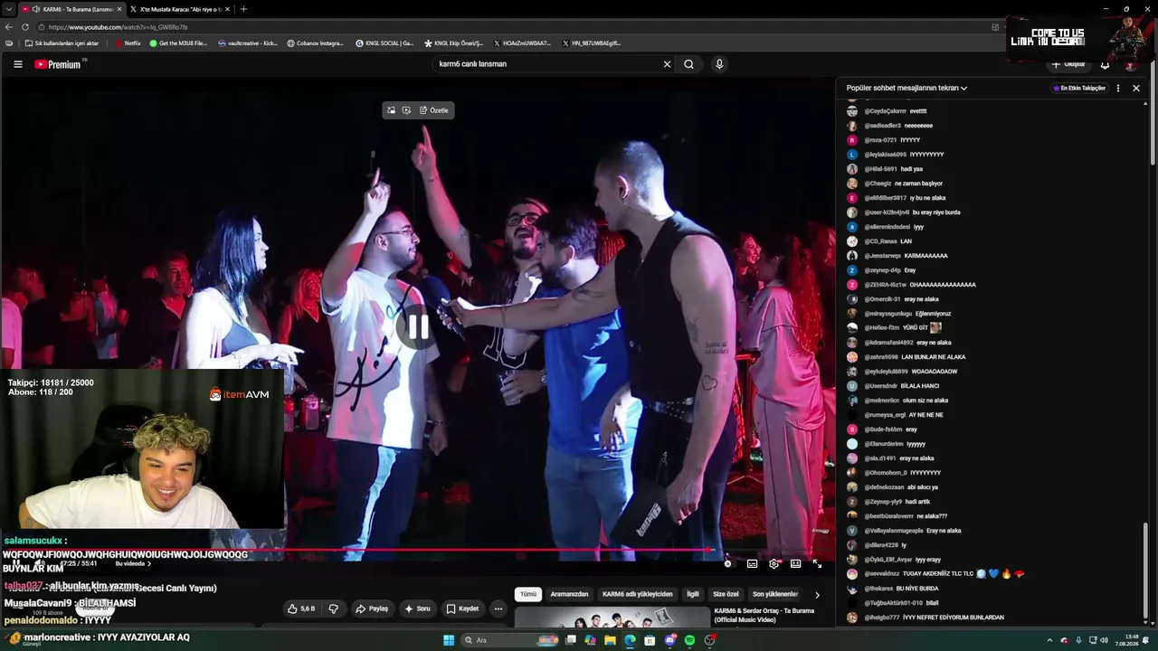This screenshot has height=651, width=1158.
Task: Select the Tümü filter chip
Action: click(528, 594)
